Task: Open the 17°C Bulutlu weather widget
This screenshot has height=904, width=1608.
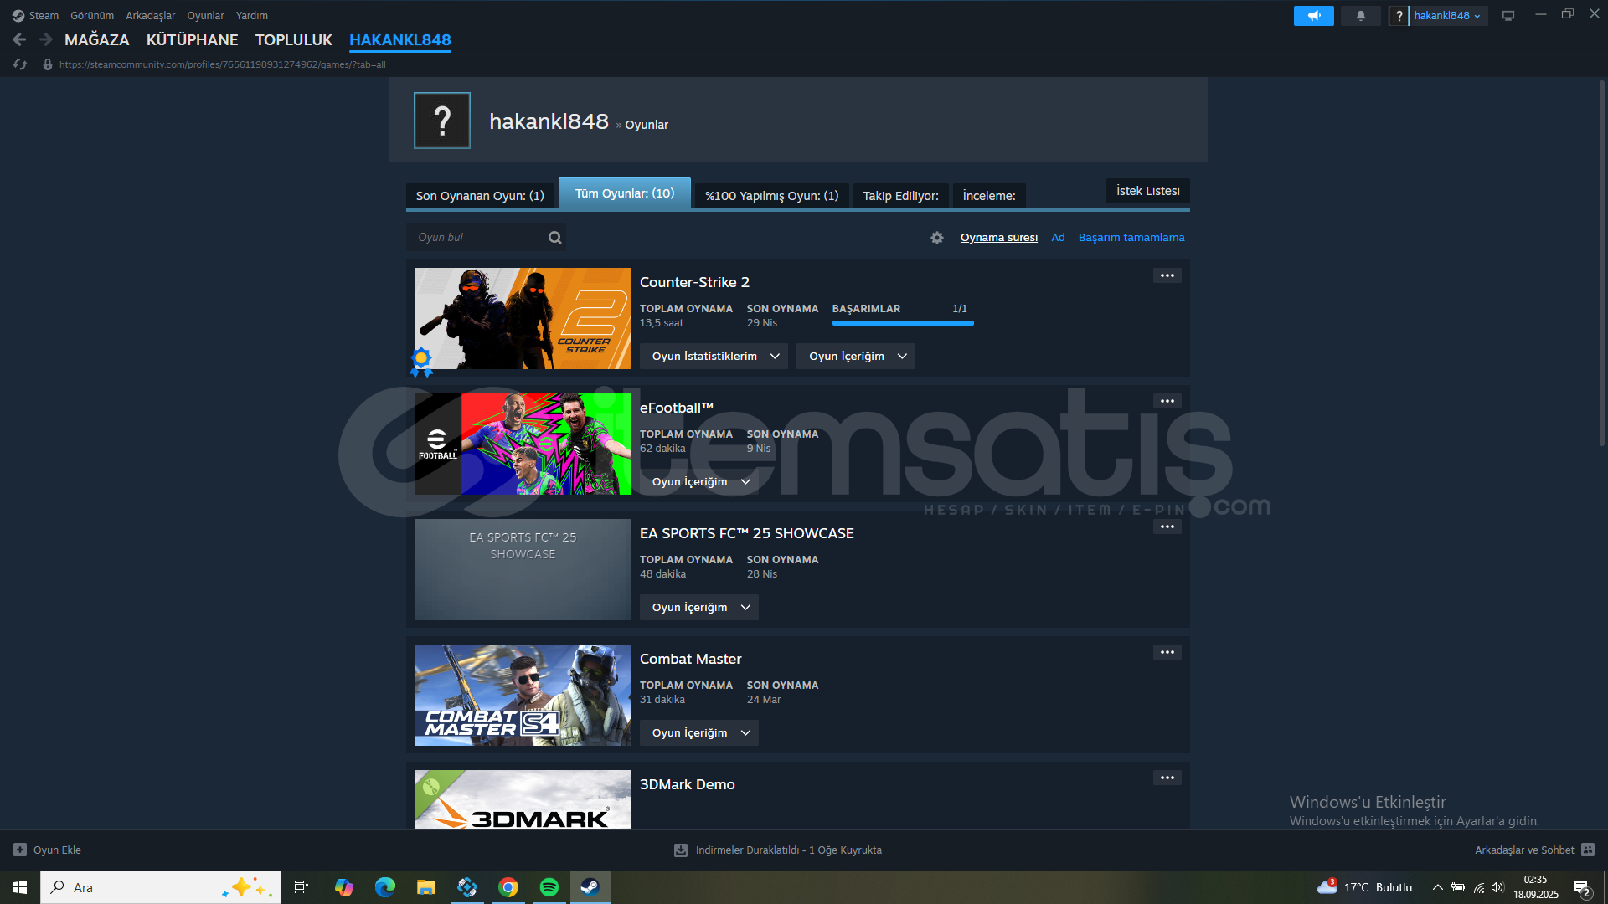Action: click(1365, 887)
